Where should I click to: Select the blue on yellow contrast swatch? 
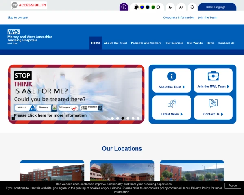(x=142, y=7)
